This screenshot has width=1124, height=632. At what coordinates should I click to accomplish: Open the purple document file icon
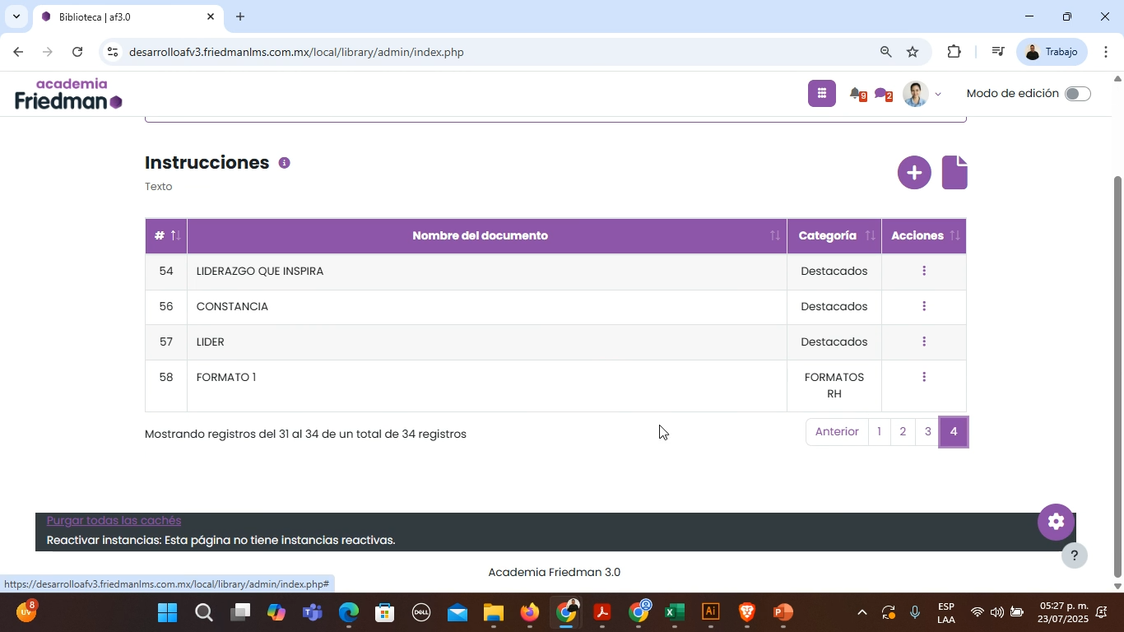(954, 173)
